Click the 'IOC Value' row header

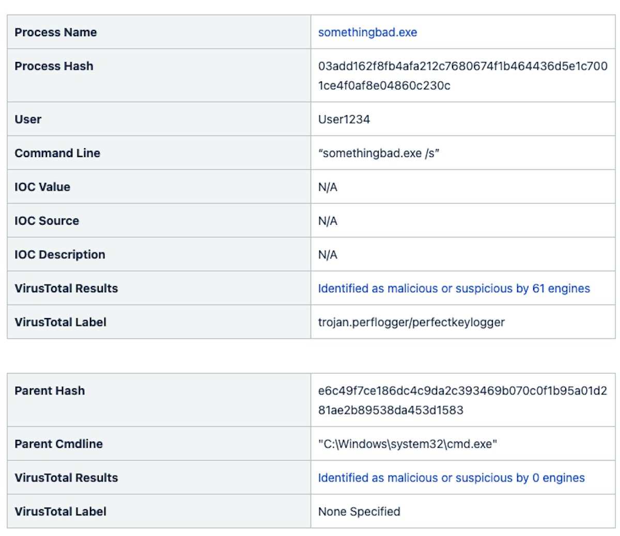click(42, 187)
